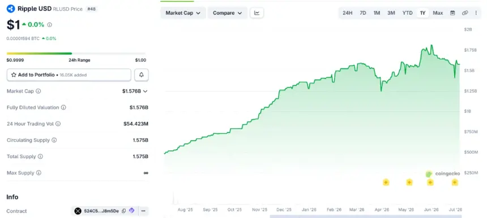Click the RLUSD Price label
487x218 pixels.
tap(68, 9)
